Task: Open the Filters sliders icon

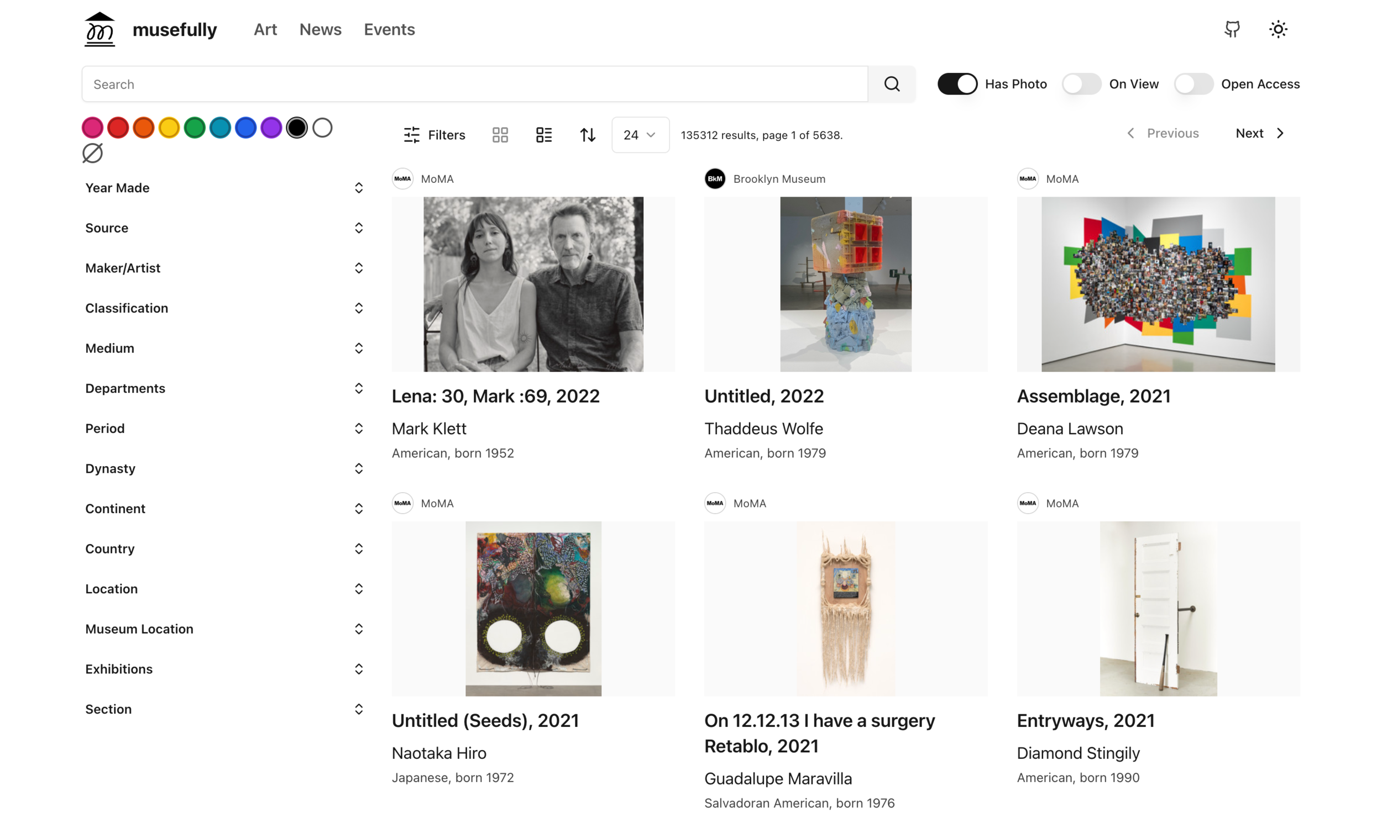Action: (412, 135)
